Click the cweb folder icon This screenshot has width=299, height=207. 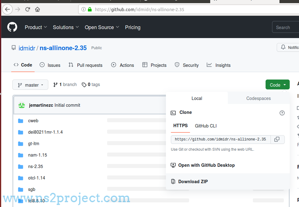pos(21,121)
